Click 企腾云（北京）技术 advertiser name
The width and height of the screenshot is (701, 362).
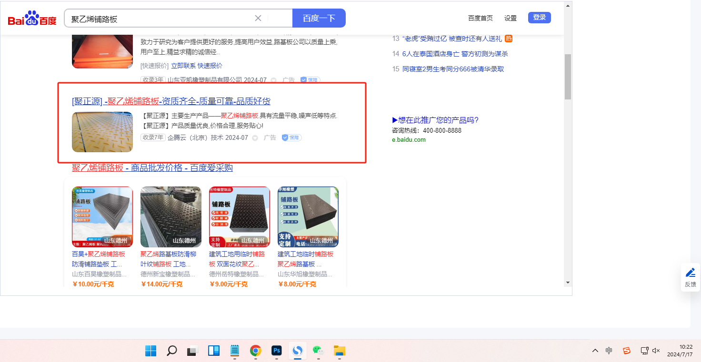(195, 138)
